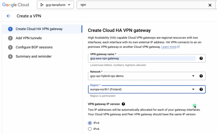Open the Learn more link
The height and width of the screenshot is (134, 217).
[170, 47]
